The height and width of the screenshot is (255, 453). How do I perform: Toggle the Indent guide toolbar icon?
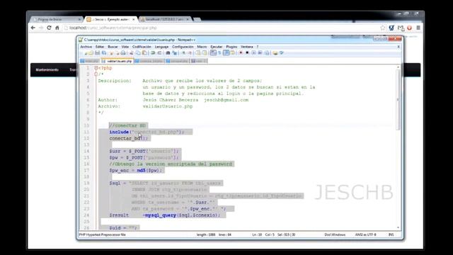click(226, 53)
